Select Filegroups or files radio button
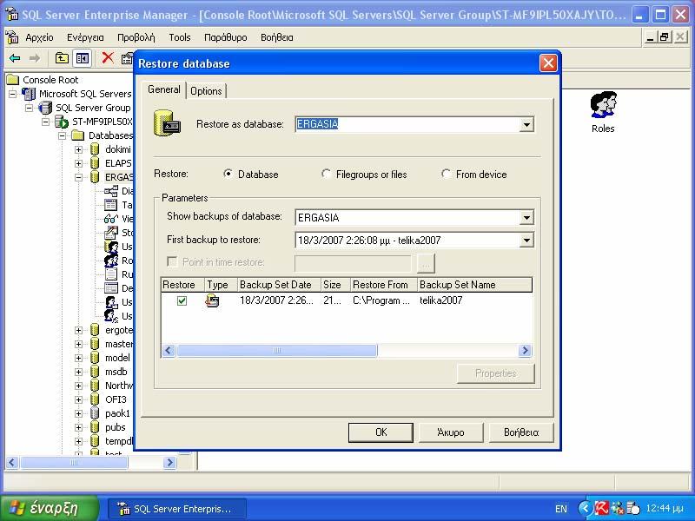Screen dimensions: 695x521 point(326,174)
